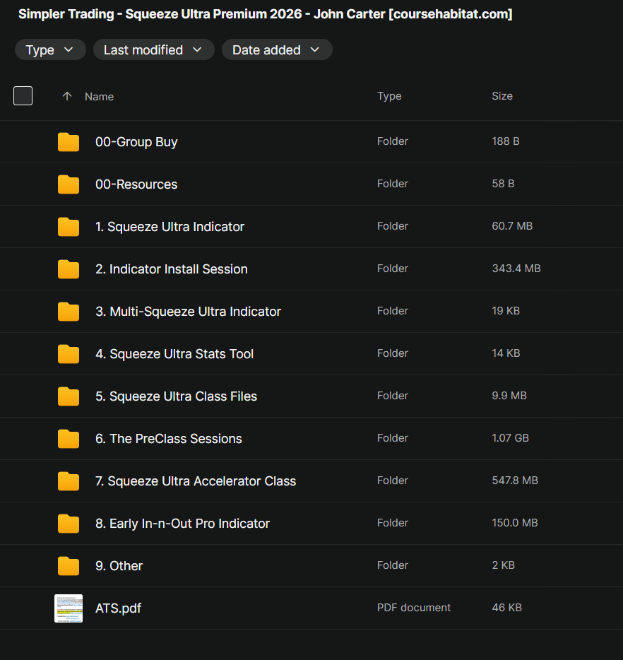623x660 pixels.
Task: Click the Folder type cell for 9. Other
Action: (393, 565)
